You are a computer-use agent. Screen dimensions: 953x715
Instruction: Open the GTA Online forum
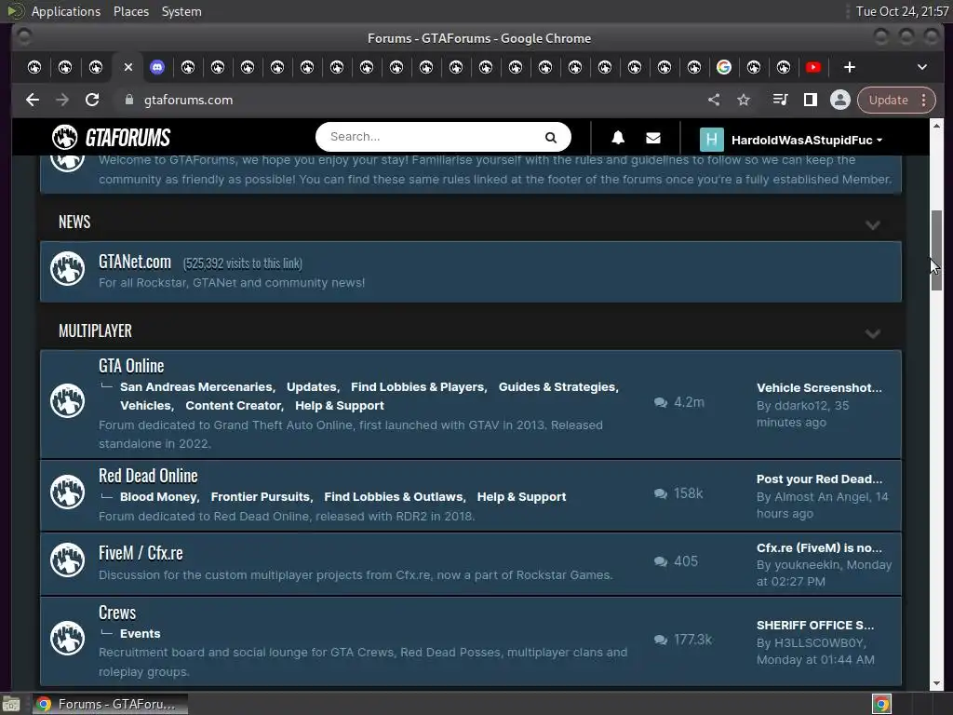tap(131, 366)
